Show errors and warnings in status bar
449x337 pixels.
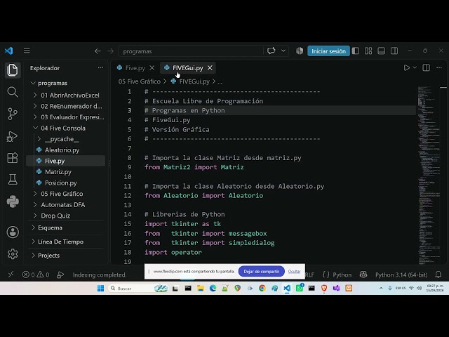click(x=36, y=275)
